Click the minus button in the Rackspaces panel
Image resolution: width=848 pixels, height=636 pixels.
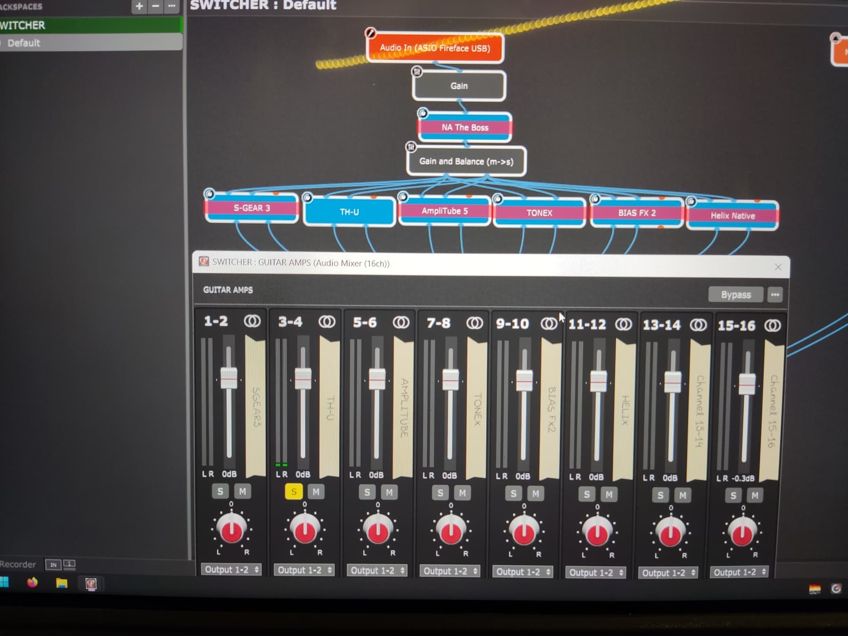coord(155,6)
